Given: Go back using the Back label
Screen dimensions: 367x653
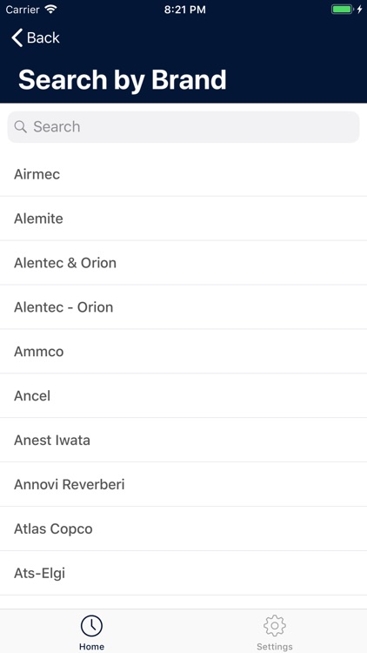Looking at the screenshot, I should (43, 38).
